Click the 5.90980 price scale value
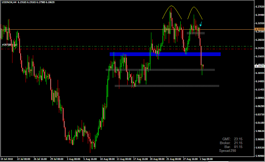This screenshot has height=162, width=265. click(260, 156)
